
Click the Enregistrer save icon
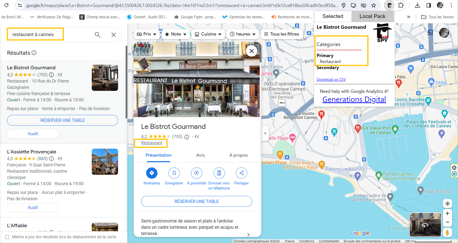[x=174, y=173]
